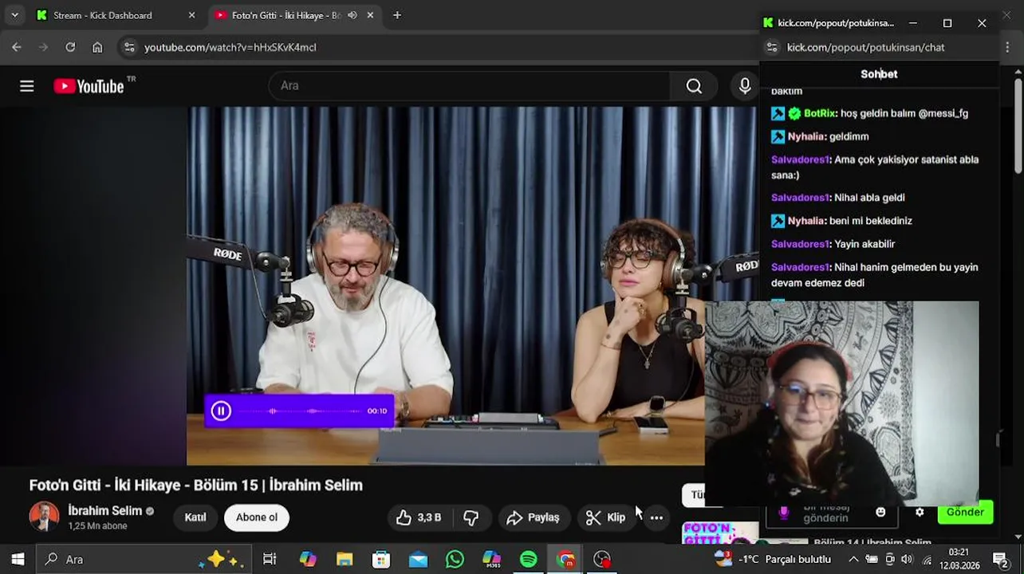Open the three-dot more actions menu
Screen dimensions: 1024x574
pos(656,517)
